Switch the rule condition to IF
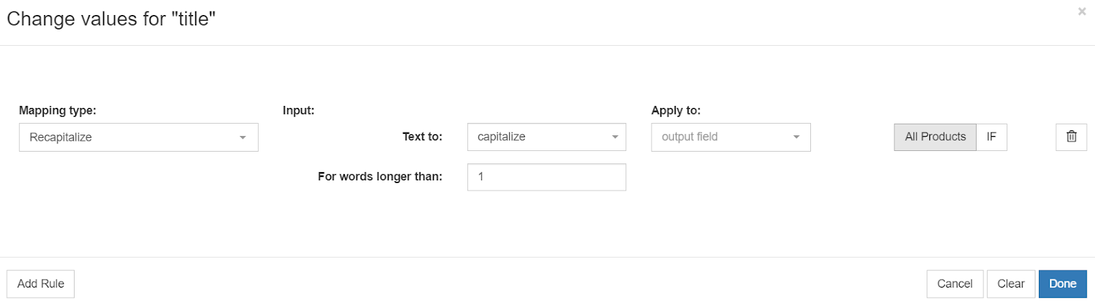The image size is (1095, 304). tap(991, 137)
